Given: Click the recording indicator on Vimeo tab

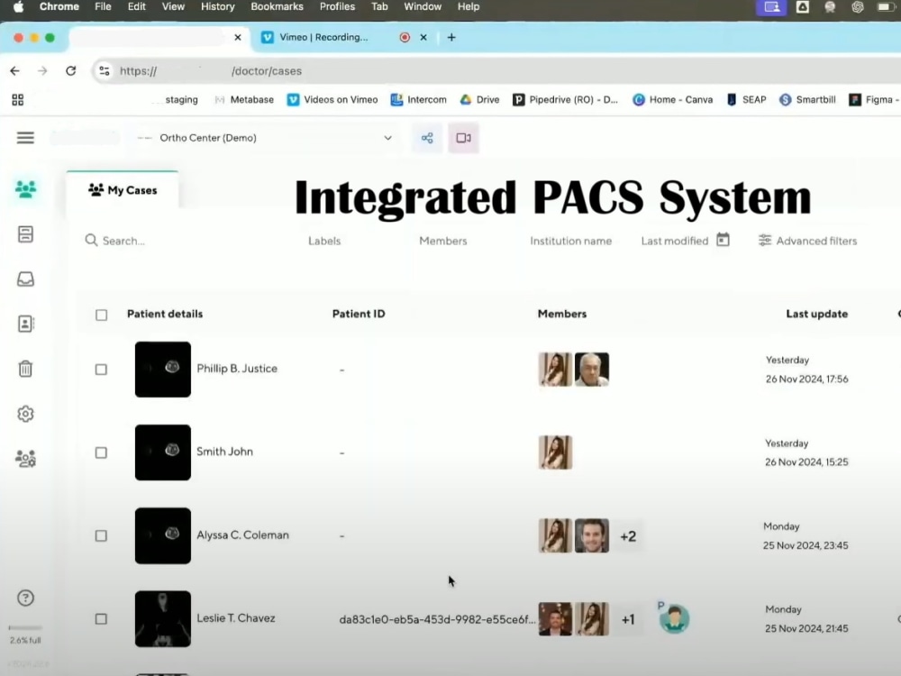Looking at the screenshot, I should (x=405, y=37).
